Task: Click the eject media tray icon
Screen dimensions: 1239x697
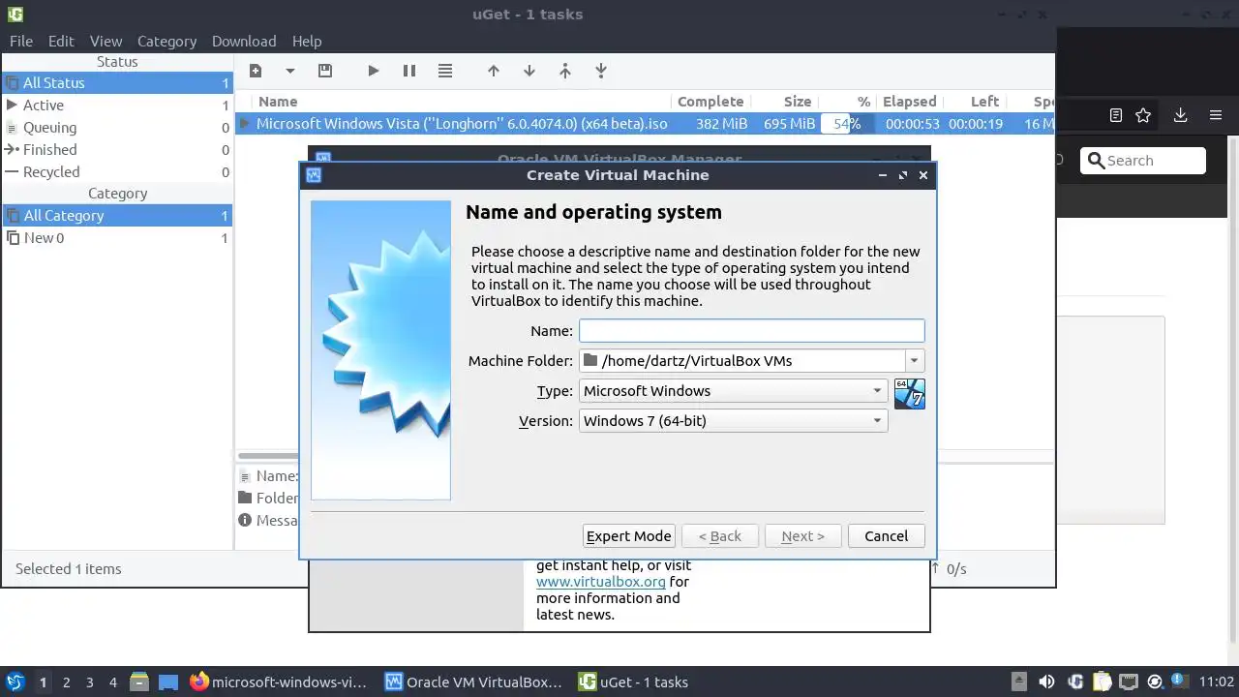Action: click(x=1018, y=682)
